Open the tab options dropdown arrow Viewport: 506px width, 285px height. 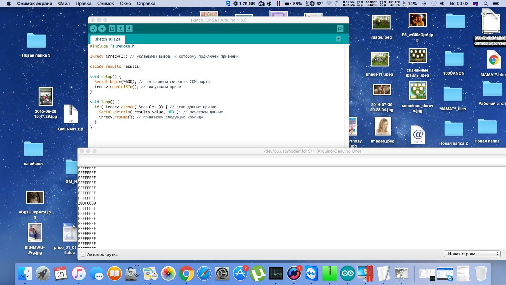pos(338,39)
